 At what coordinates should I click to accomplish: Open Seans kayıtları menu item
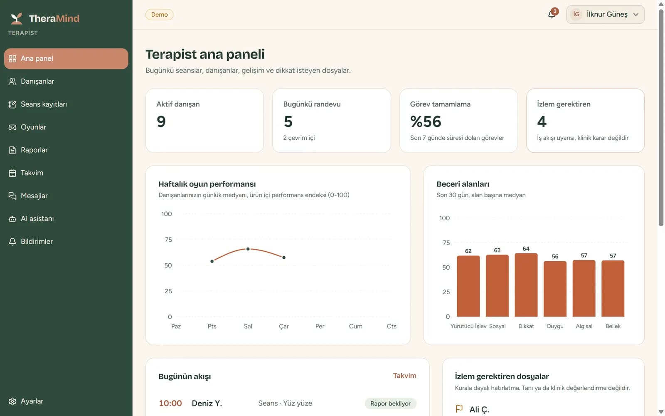(66, 104)
